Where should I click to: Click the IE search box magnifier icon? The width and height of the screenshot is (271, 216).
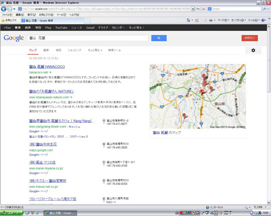point(265,9)
